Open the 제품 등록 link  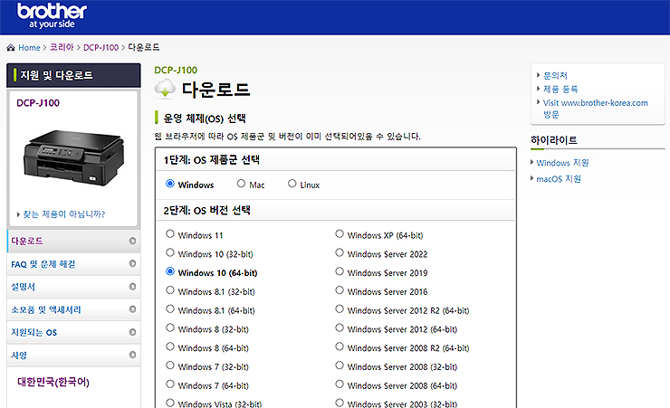[x=560, y=90]
